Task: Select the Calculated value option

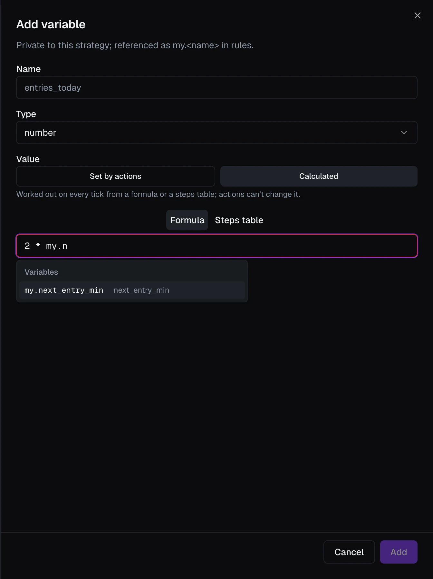Action: 319,176
